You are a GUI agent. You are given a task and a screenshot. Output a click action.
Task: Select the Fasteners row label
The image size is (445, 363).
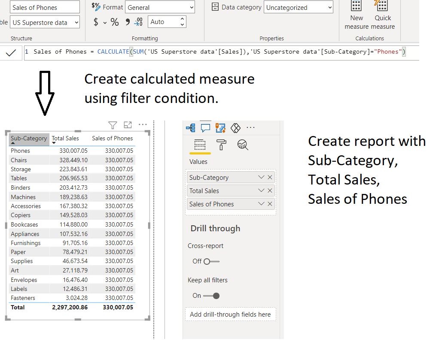click(x=23, y=298)
